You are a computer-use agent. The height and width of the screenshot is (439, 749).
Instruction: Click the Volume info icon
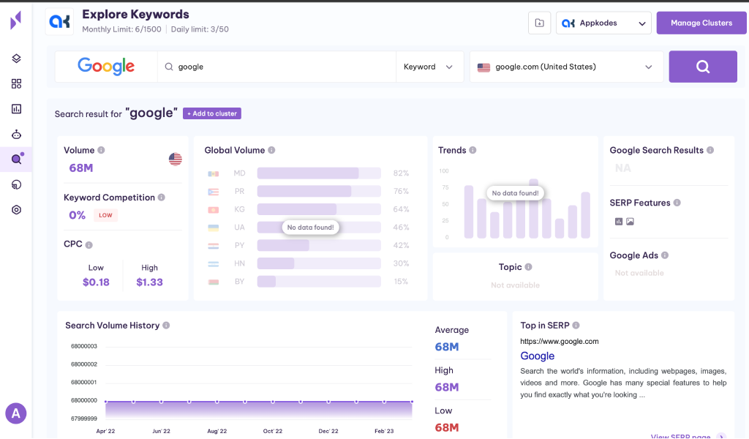point(101,150)
